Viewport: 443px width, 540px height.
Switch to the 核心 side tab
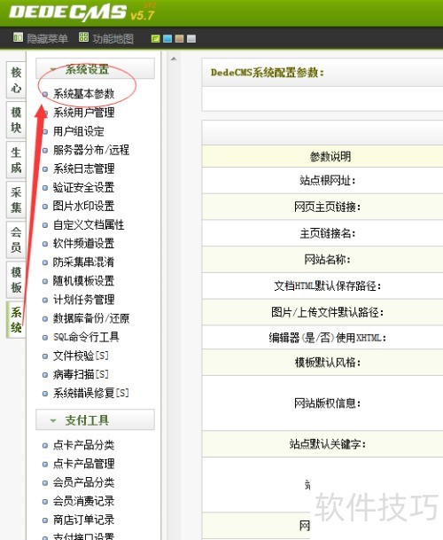[x=16, y=80]
